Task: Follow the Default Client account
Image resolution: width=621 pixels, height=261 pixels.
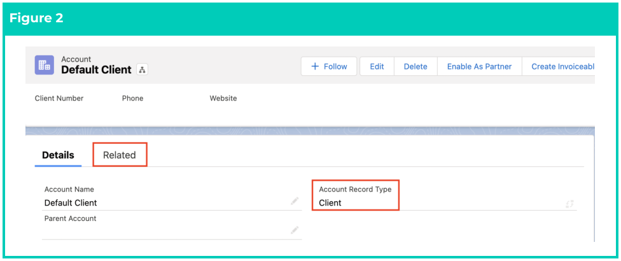Action: (329, 66)
